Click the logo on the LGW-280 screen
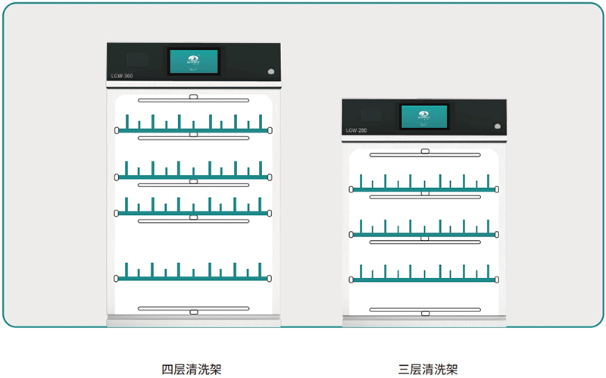This screenshot has width=606, height=378. tap(423, 115)
